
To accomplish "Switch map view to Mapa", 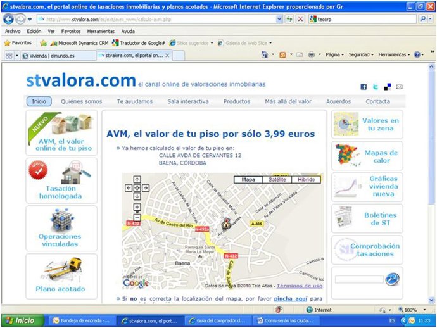I will [x=248, y=180].
